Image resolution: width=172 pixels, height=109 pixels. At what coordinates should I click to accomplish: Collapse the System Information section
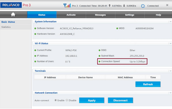point(170,21)
